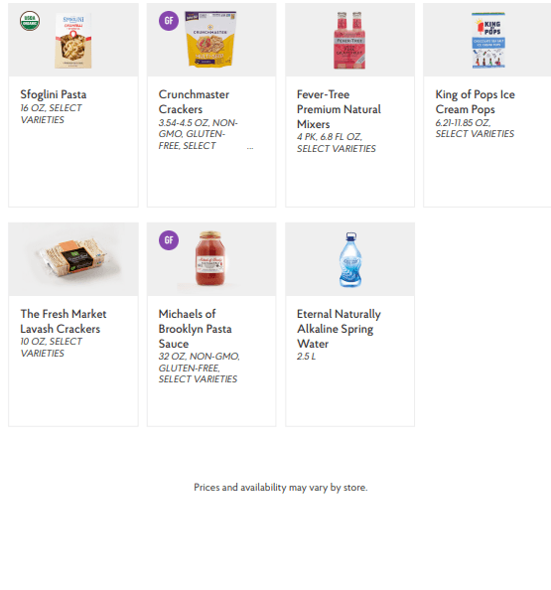Open Michaels of Brooklyn Pasta Sauce title
This screenshot has height=590, width=551.
tap(195, 329)
